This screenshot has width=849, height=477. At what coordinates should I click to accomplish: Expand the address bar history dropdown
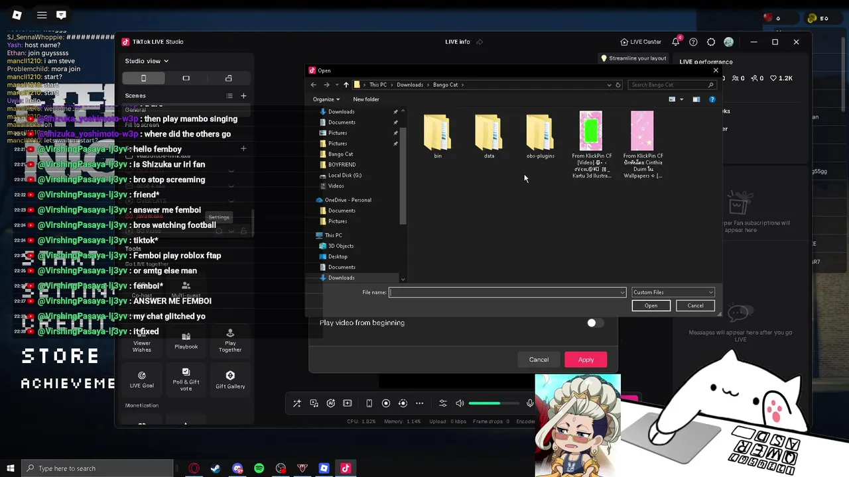point(609,85)
